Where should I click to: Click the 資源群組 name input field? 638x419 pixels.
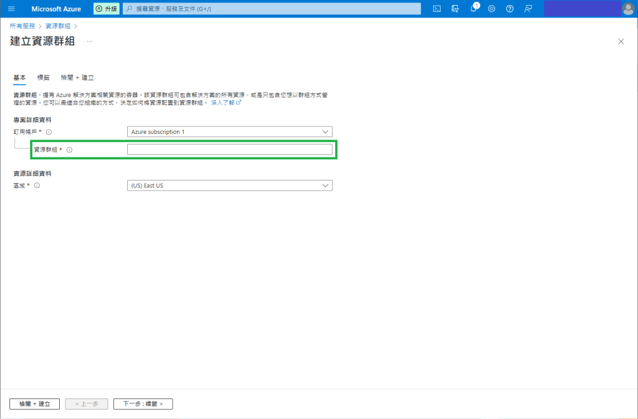(229, 149)
